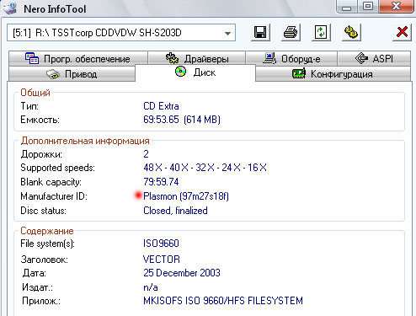
Task: Click the Supported speeds label
Action: point(58,168)
